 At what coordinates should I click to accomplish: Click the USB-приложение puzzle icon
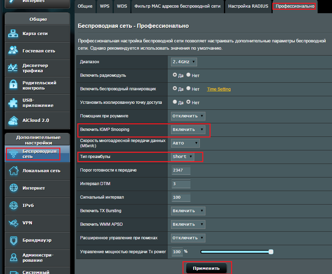coord(13,102)
